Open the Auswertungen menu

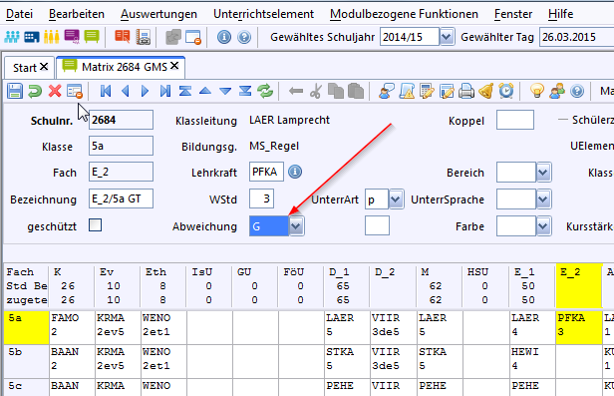pyautogui.click(x=158, y=14)
